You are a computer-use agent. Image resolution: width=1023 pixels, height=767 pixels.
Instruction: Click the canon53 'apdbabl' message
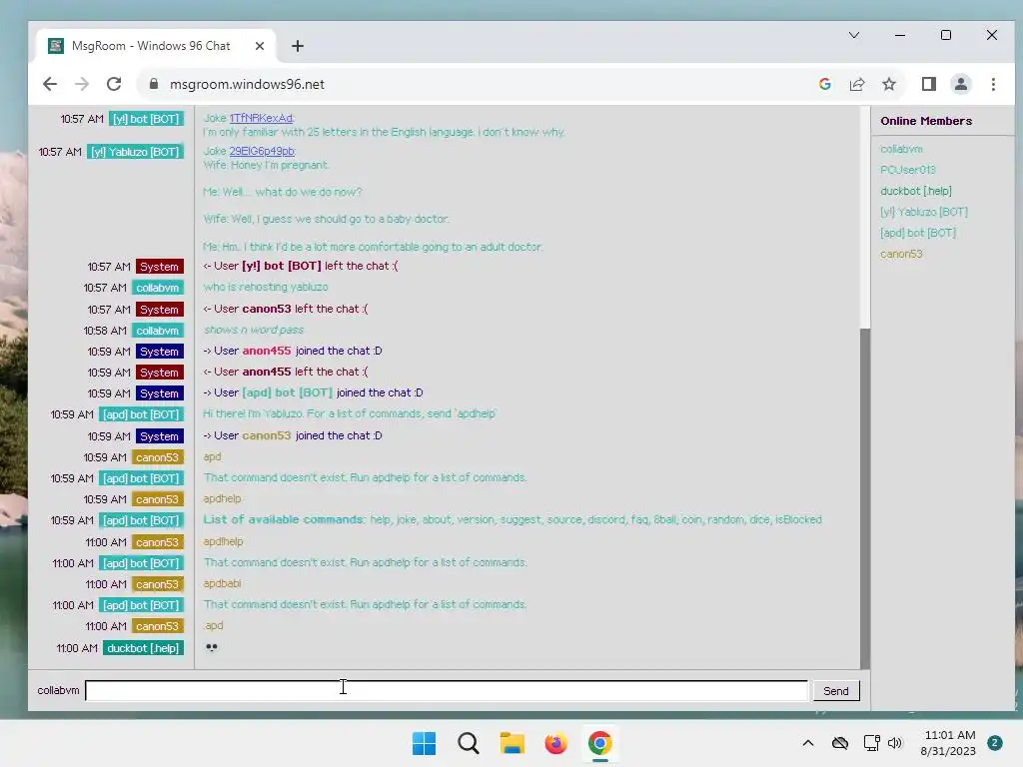coord(222,583)
